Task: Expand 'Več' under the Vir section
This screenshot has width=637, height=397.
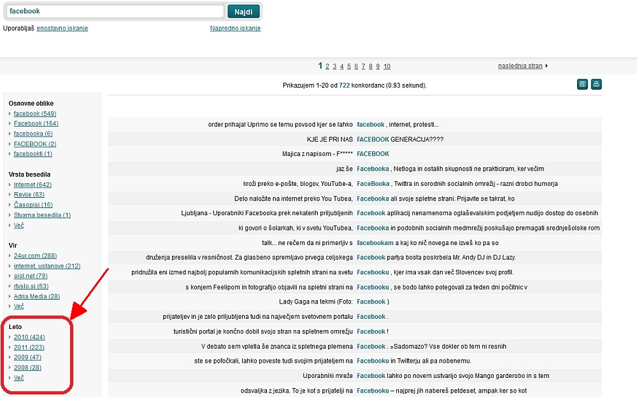Action: 18,306
